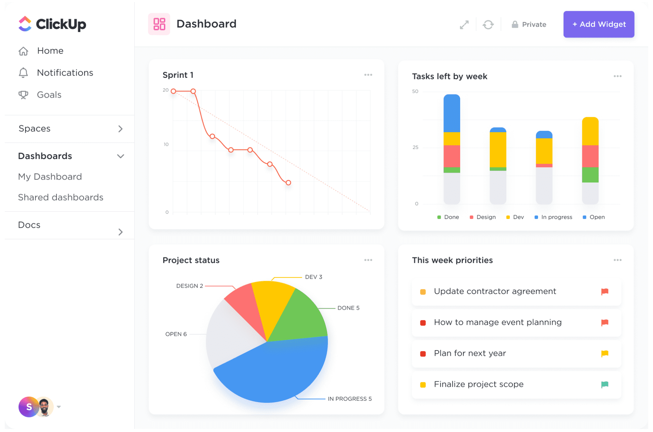Click the Home icon
653x432 pixels.
tap(23, 51)
